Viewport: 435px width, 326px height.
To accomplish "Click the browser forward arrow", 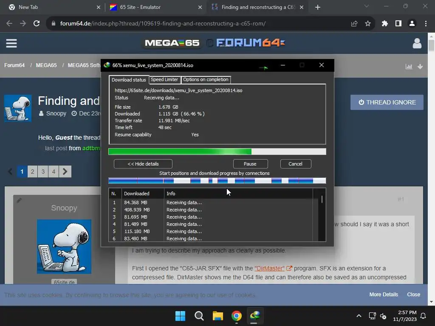I will point(23,24).
